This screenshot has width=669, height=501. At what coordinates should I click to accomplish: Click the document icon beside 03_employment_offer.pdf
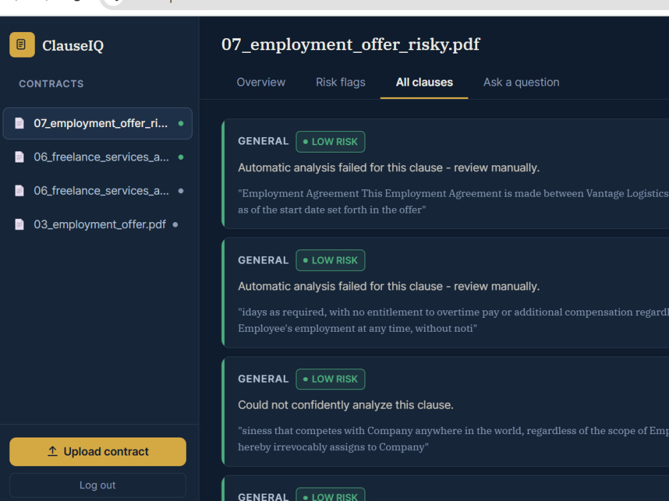click(x=19, y=225)
